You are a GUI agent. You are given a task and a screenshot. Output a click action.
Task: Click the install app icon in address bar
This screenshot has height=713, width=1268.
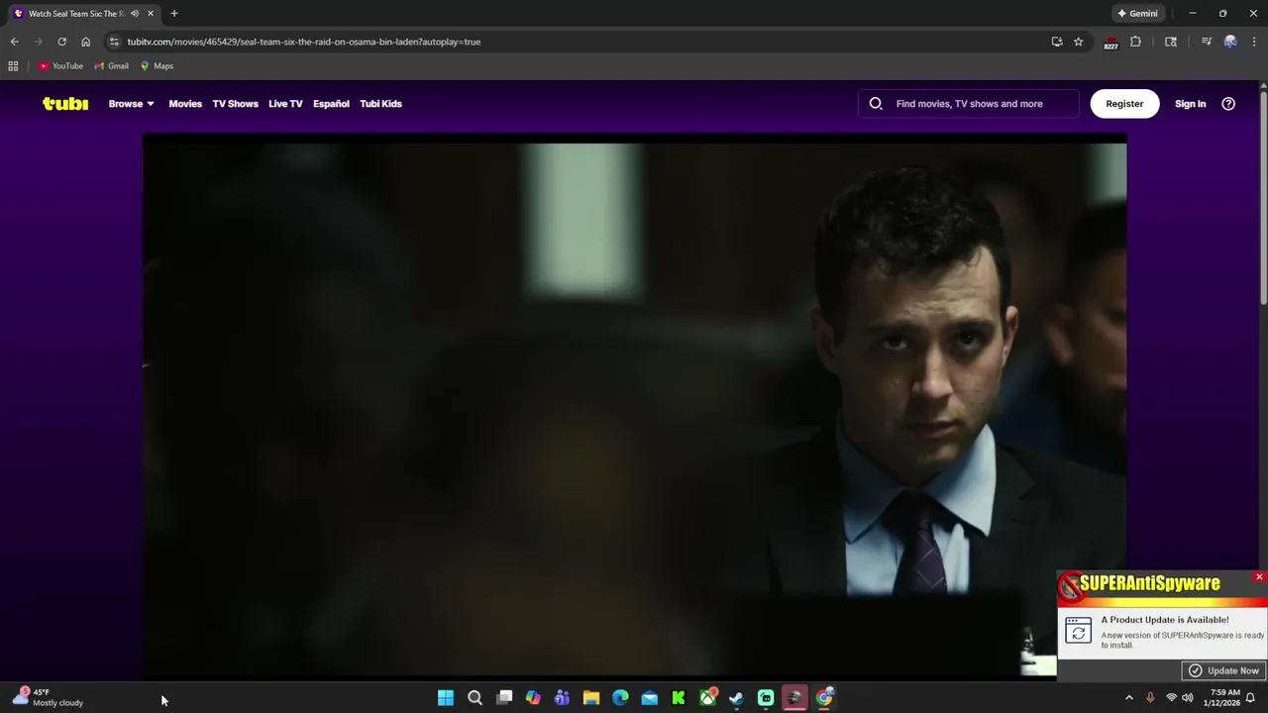1057,42
